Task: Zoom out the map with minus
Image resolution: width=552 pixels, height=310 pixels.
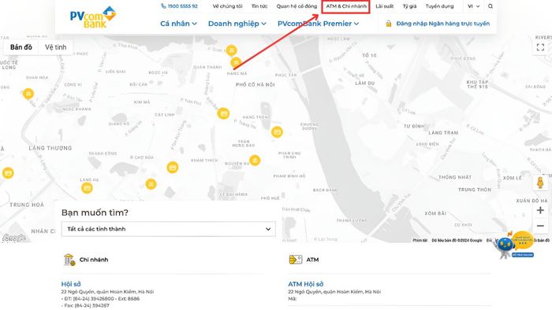Action: (x=540, y=226)
